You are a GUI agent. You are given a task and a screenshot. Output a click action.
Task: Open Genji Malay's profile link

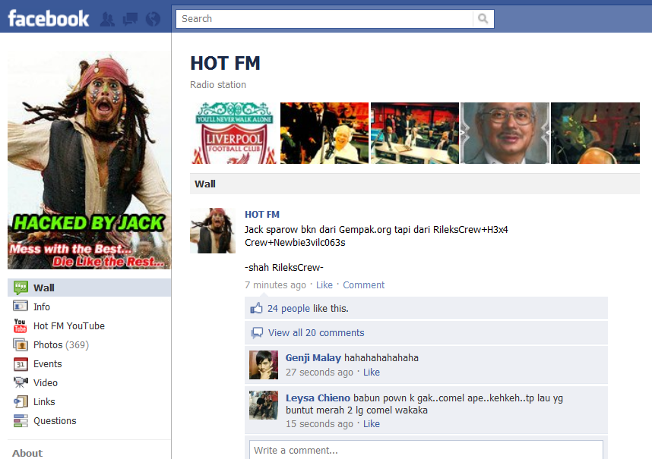313,358
